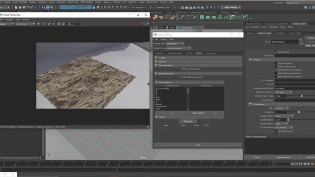This screenshot has width=315, height=177.
Task: Click the lock selection padlock icon
Action: point(94,7)
